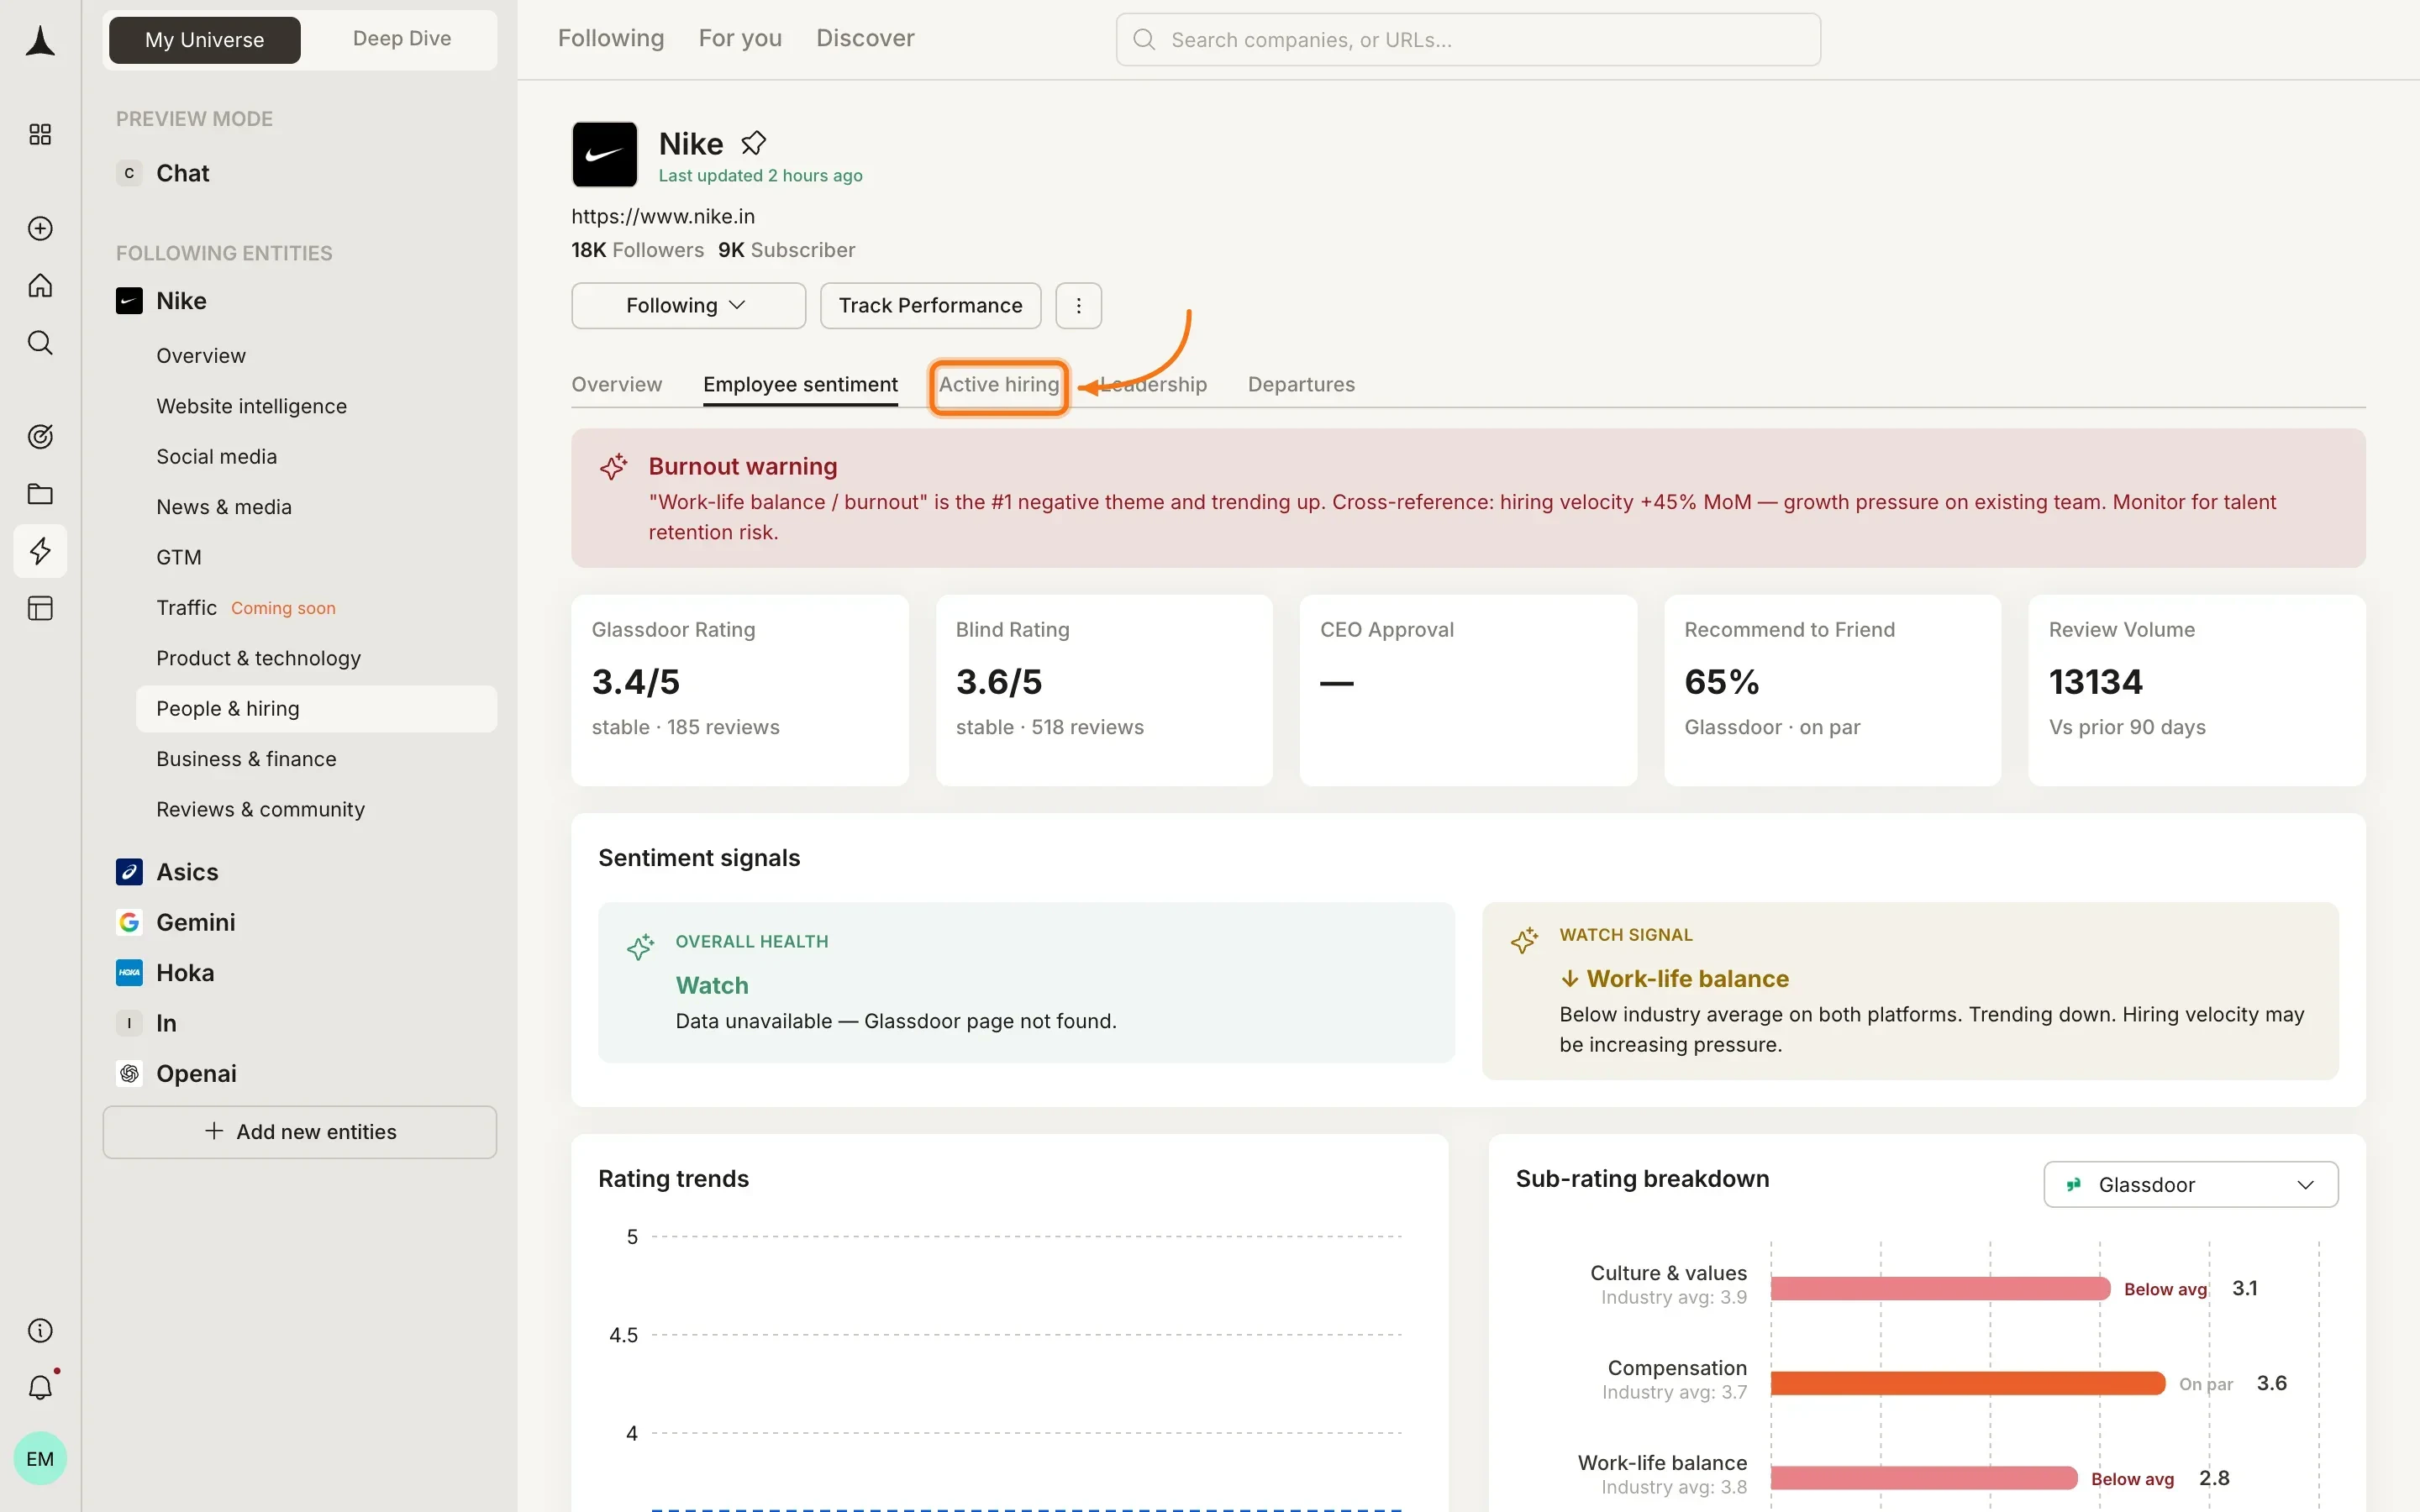Open the EM user avatar
The image size is (2420, 1512).
(x=40, y=1458)
